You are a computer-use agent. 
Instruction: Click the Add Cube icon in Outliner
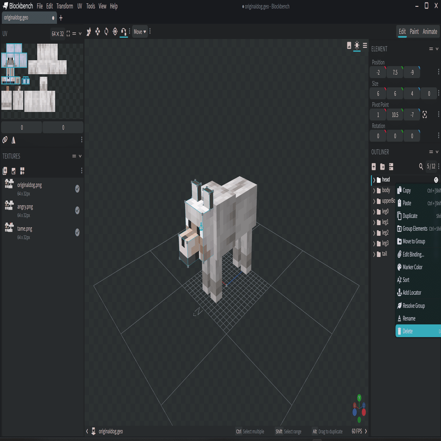(374, 167)
